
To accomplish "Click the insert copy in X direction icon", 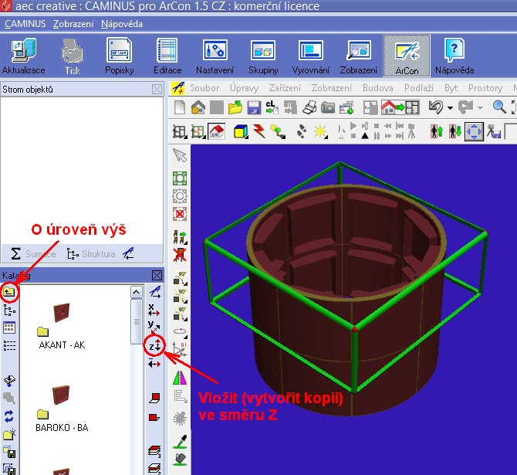I will [154, 310].
